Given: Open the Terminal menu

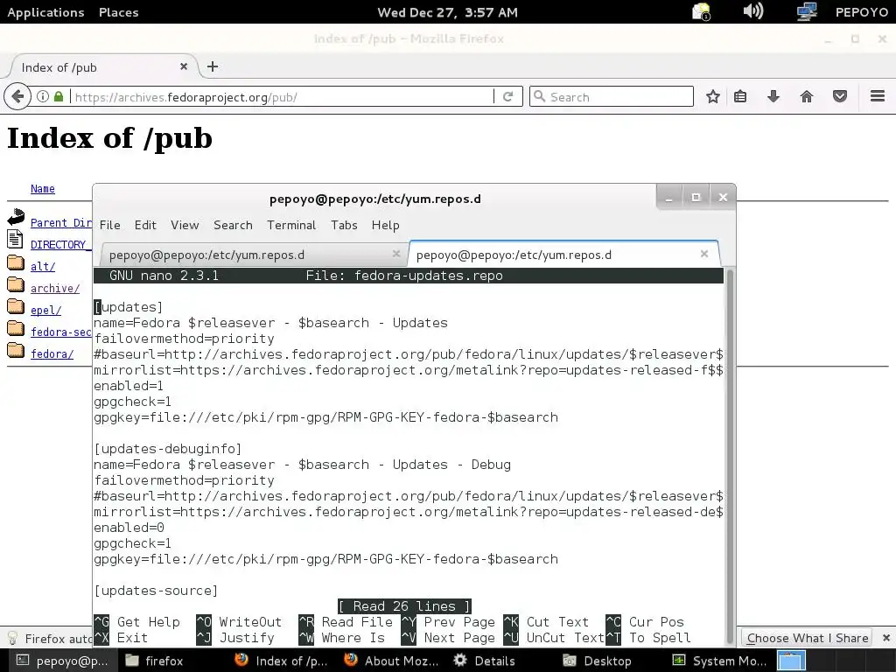Looking at the screenshot, I should tap(291, 225).
